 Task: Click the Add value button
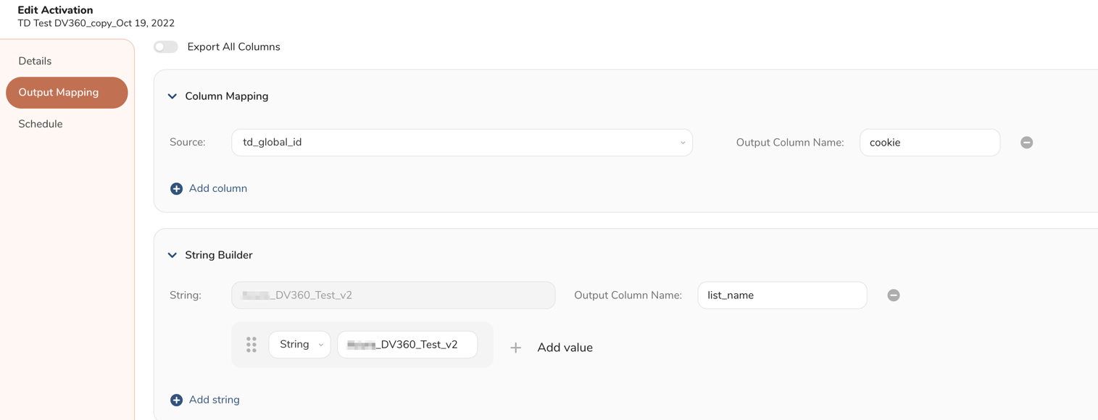[x=565, y=348]
